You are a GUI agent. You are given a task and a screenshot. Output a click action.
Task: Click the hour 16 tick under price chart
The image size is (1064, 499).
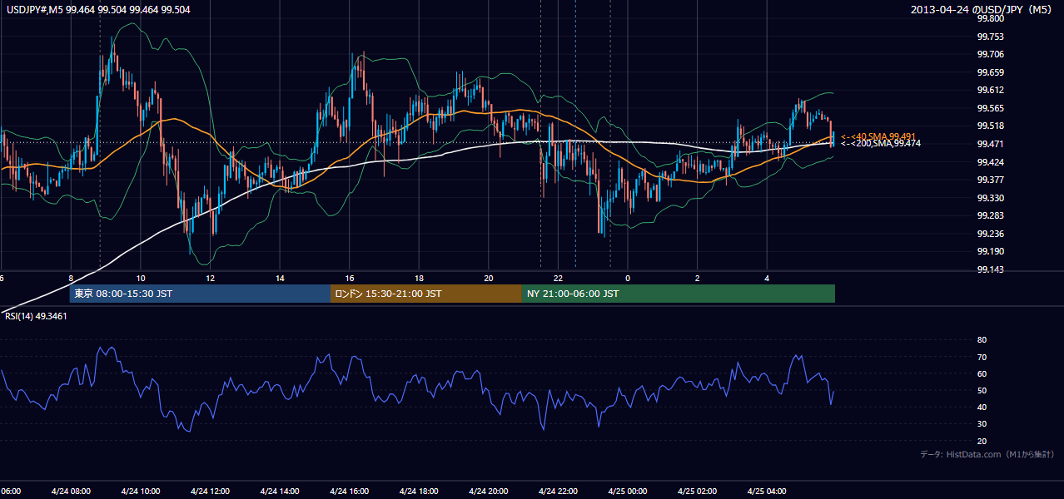tap(350, 278)
